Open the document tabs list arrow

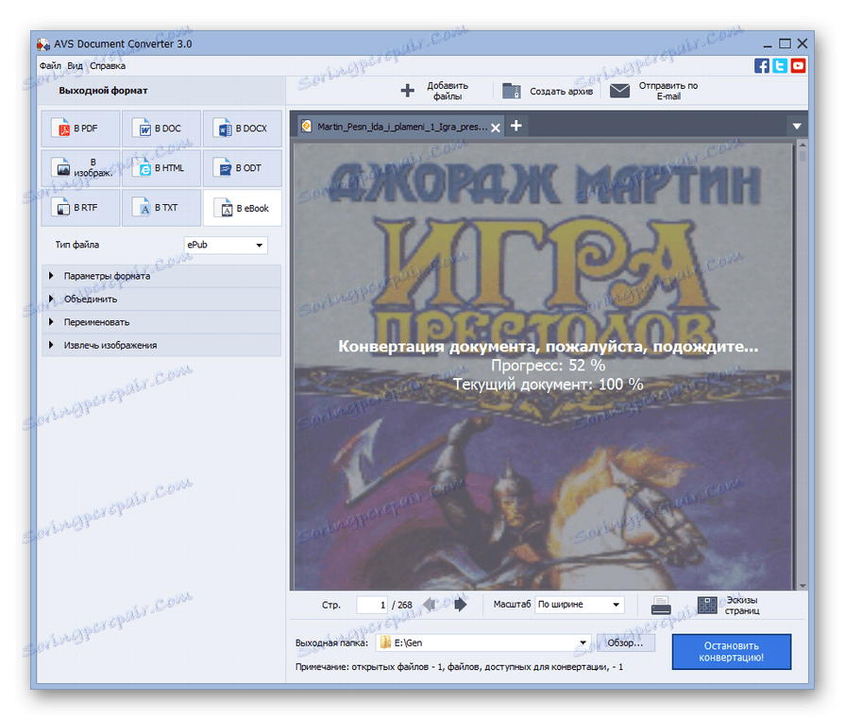click(797, 127)
